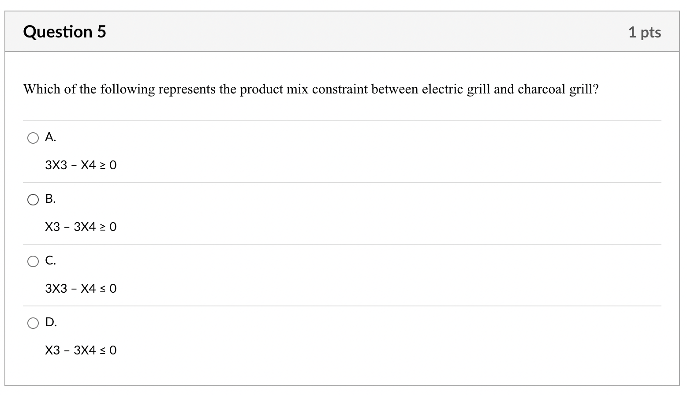The image size is (687, 395).
Task: Click the 'B.' option letter label
Action: click(50, 199)
